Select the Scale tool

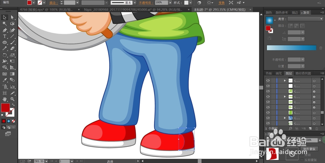[12, 55]
